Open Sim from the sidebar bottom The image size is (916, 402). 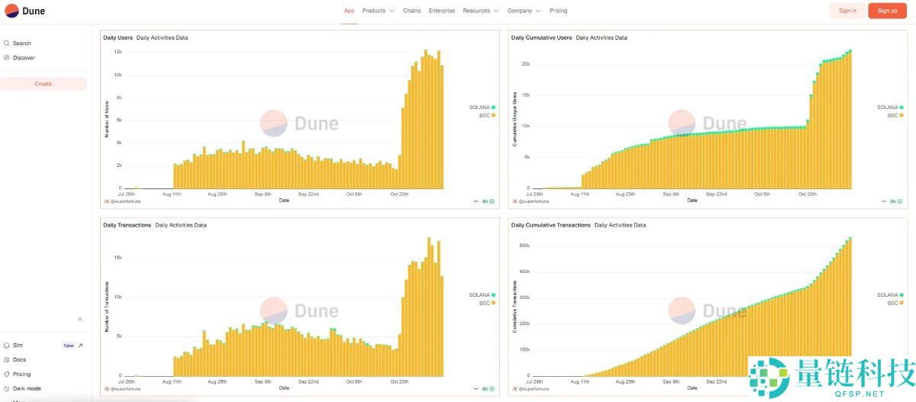click(18, 346)
